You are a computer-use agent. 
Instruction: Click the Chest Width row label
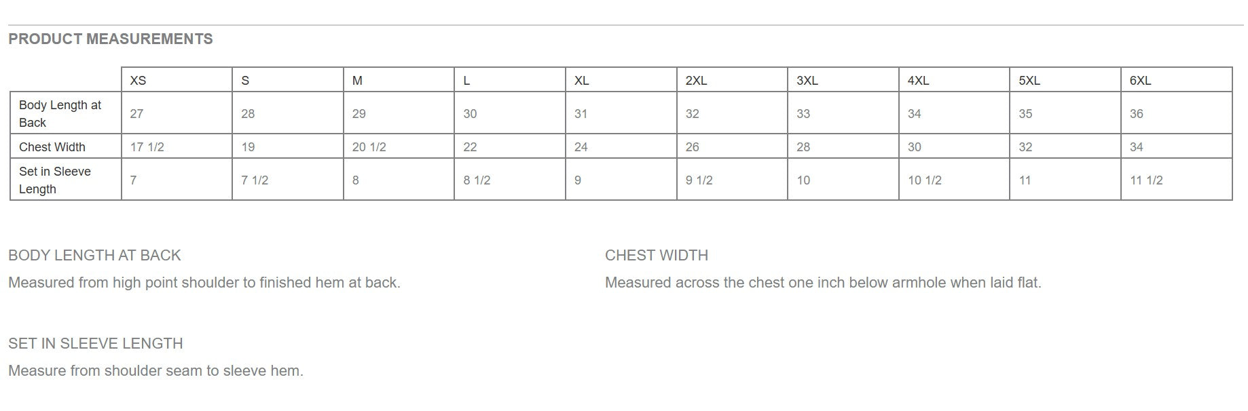52,146
